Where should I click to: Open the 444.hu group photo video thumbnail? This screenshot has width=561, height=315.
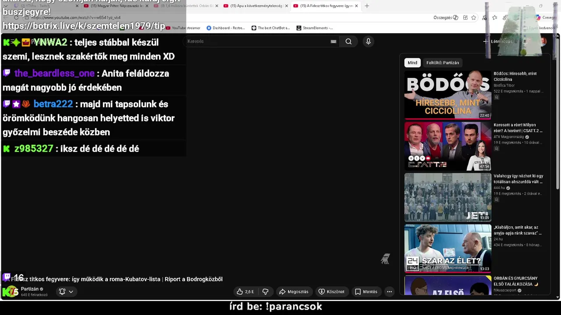[x=447, y=197]
